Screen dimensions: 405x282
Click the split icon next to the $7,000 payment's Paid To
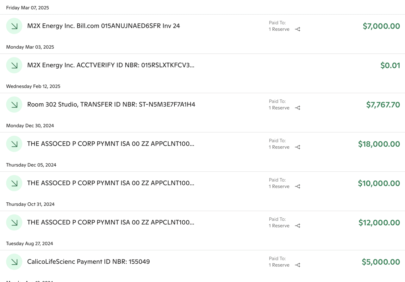[297, 29]
